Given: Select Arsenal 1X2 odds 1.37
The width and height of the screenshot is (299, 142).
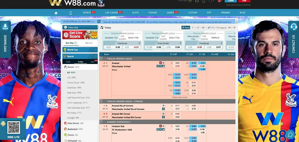Looking at the screenshot, I should tap(202, 63).
